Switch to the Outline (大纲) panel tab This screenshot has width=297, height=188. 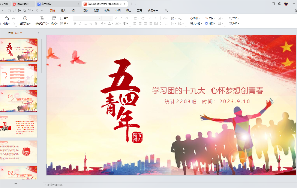10,33
